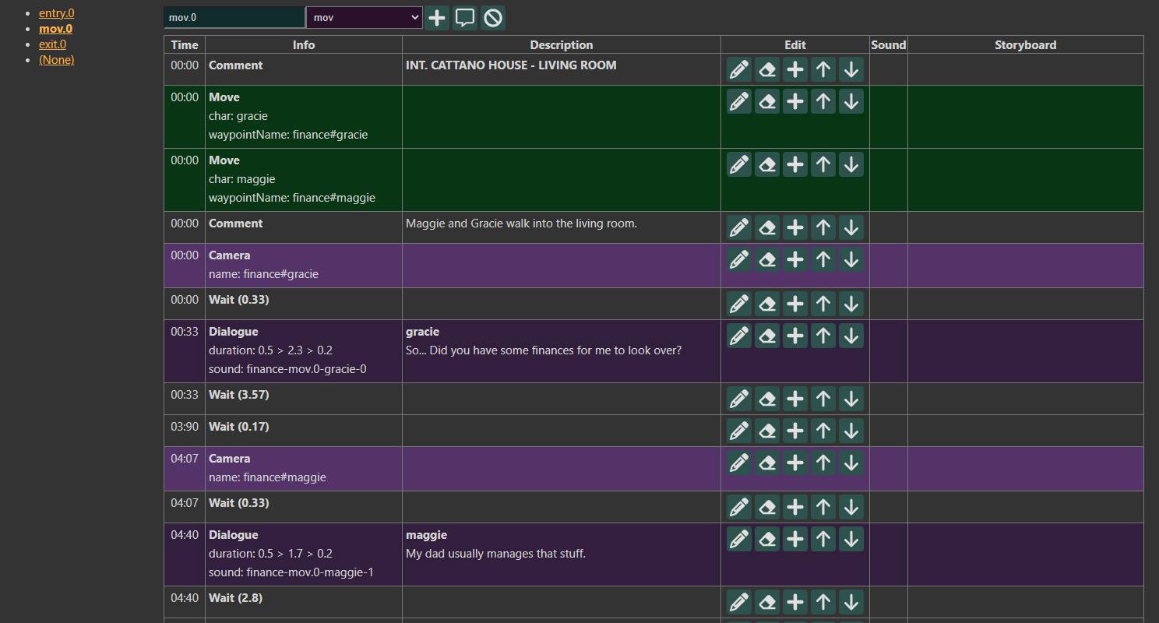Click the (None) sidebar link
The image size is (1159, 623).
[57, 60]
